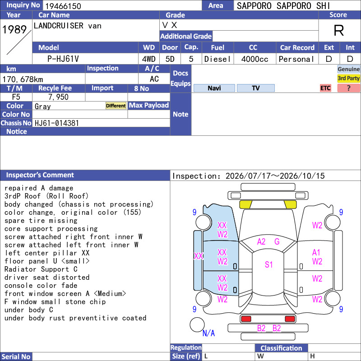Click the Diesel fuel value

pos(218,59)
